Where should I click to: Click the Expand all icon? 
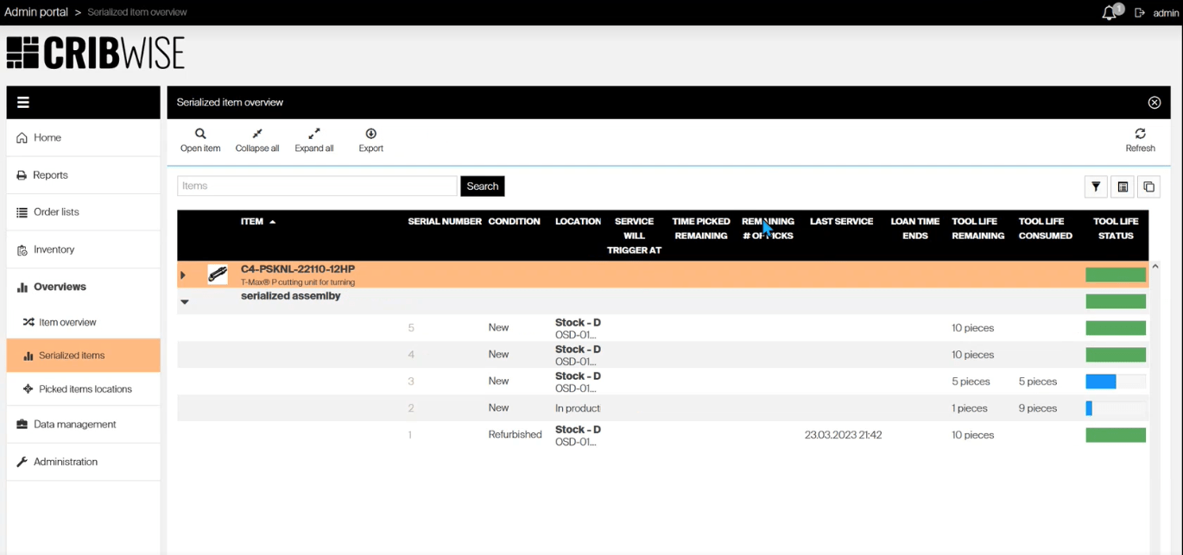point(314,135)
